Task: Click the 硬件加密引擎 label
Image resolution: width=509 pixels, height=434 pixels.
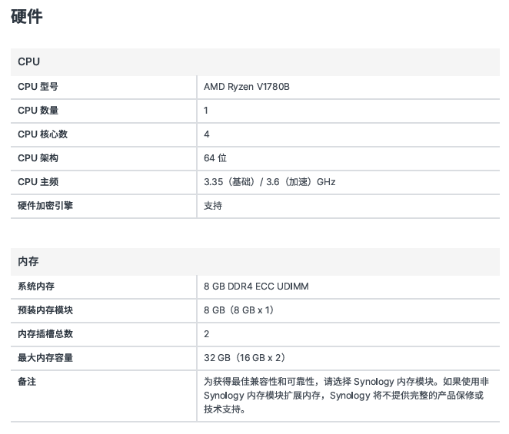Action: [x=45, y=206]
